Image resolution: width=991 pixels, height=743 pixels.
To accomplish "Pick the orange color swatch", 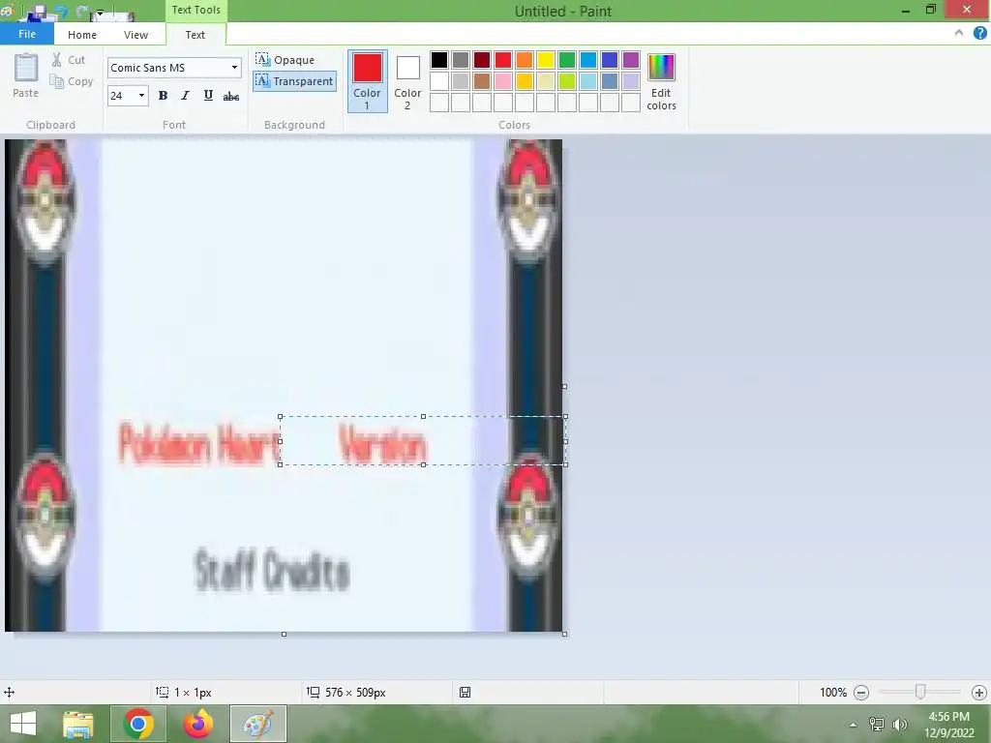I will (524, 60).
